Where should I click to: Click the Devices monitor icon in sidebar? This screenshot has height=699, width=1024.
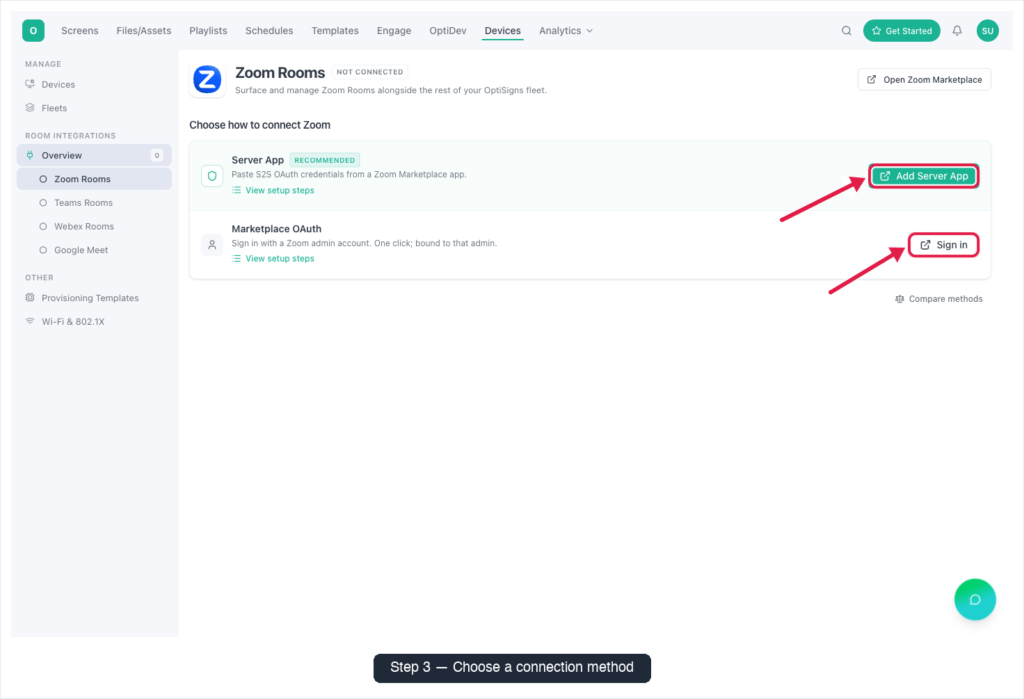tap(30, 84)
